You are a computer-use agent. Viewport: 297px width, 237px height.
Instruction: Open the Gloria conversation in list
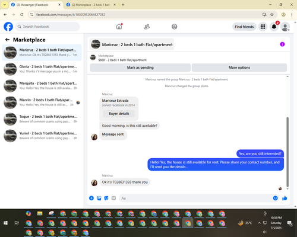coord(42,69)
